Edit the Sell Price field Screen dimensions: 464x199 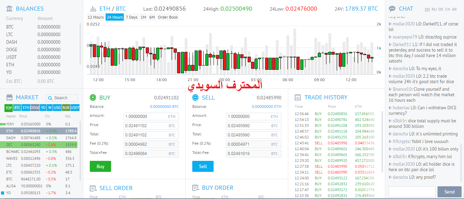(254, 126)
